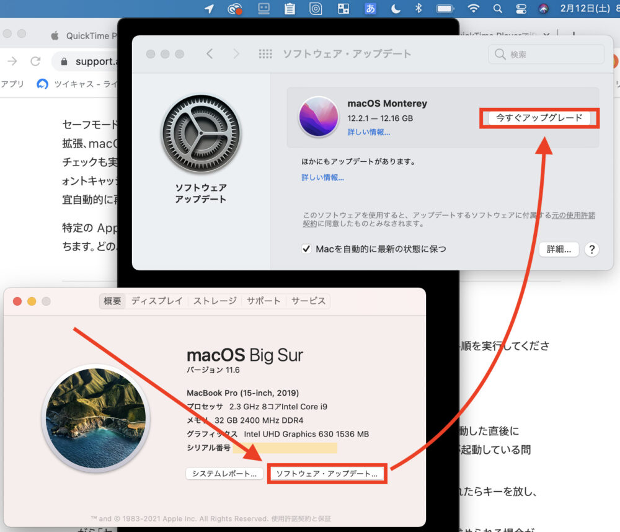The image size is (620, 532).
Task: Open the Creative Cloud menu bar icon
Action: tap(235, 9)
